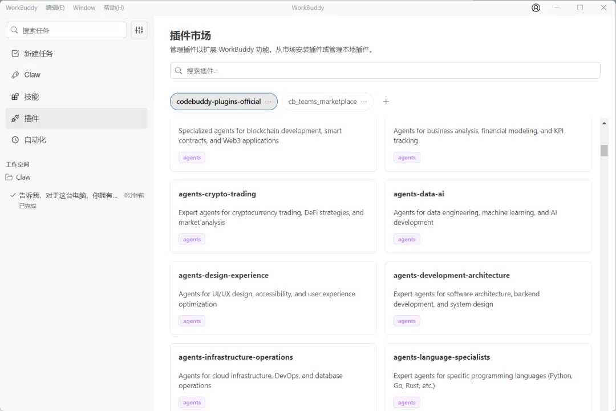The image size is (616, 411).
Task: Click the 已完成 status label
Action: pyautogui.click(x=27, y=205)
